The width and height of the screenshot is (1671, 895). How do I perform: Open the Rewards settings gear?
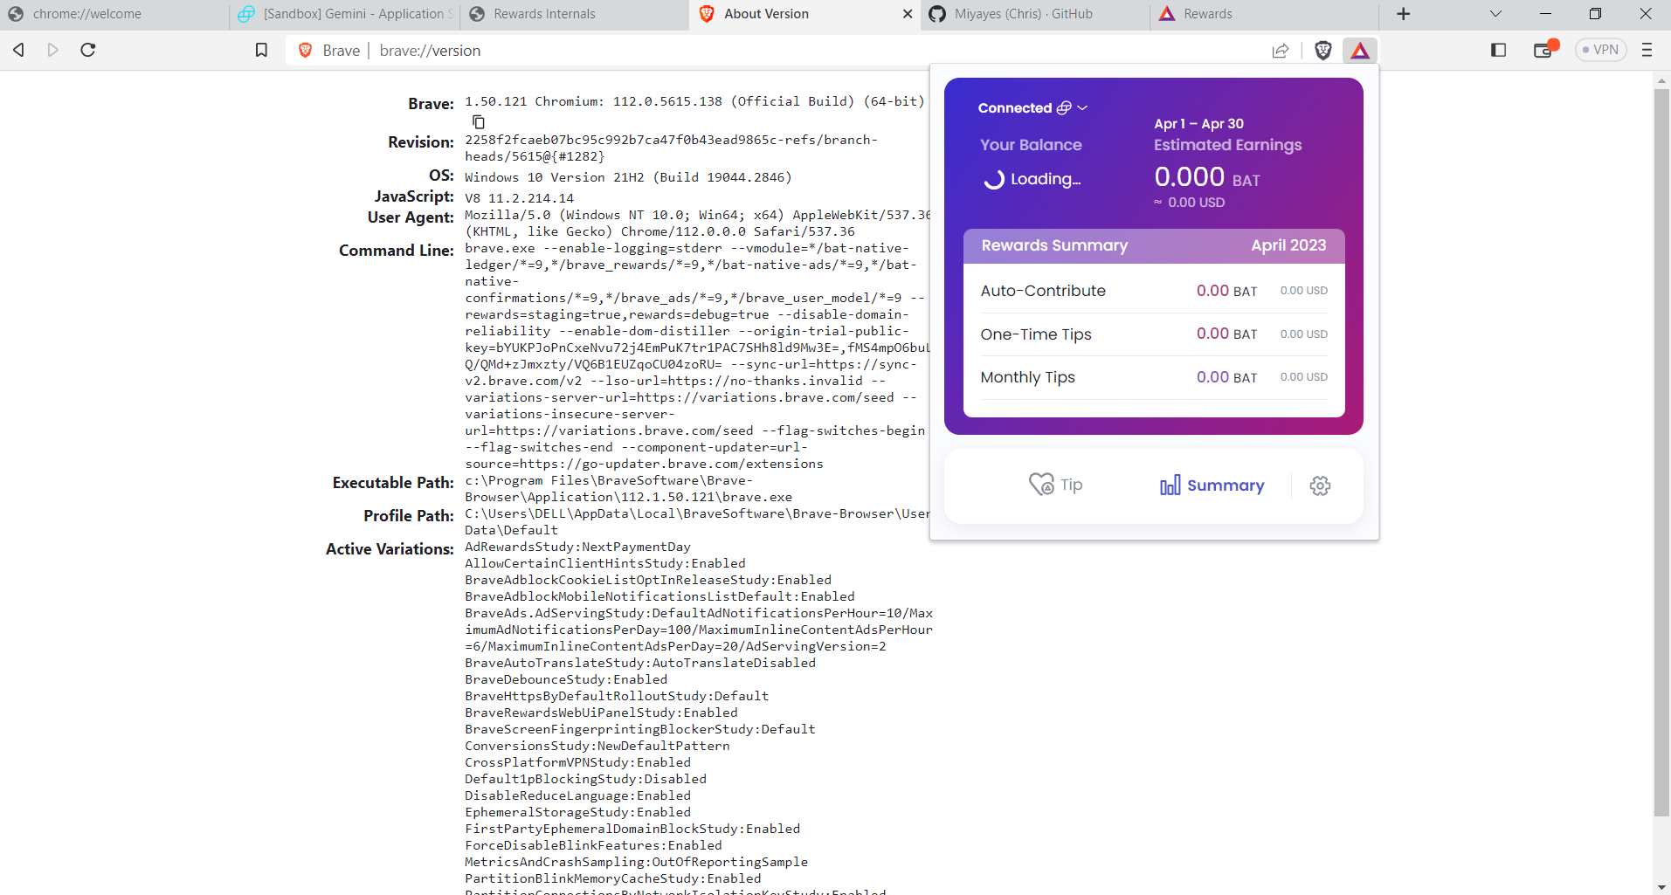pyautogui.click(x=1319, y=485)
